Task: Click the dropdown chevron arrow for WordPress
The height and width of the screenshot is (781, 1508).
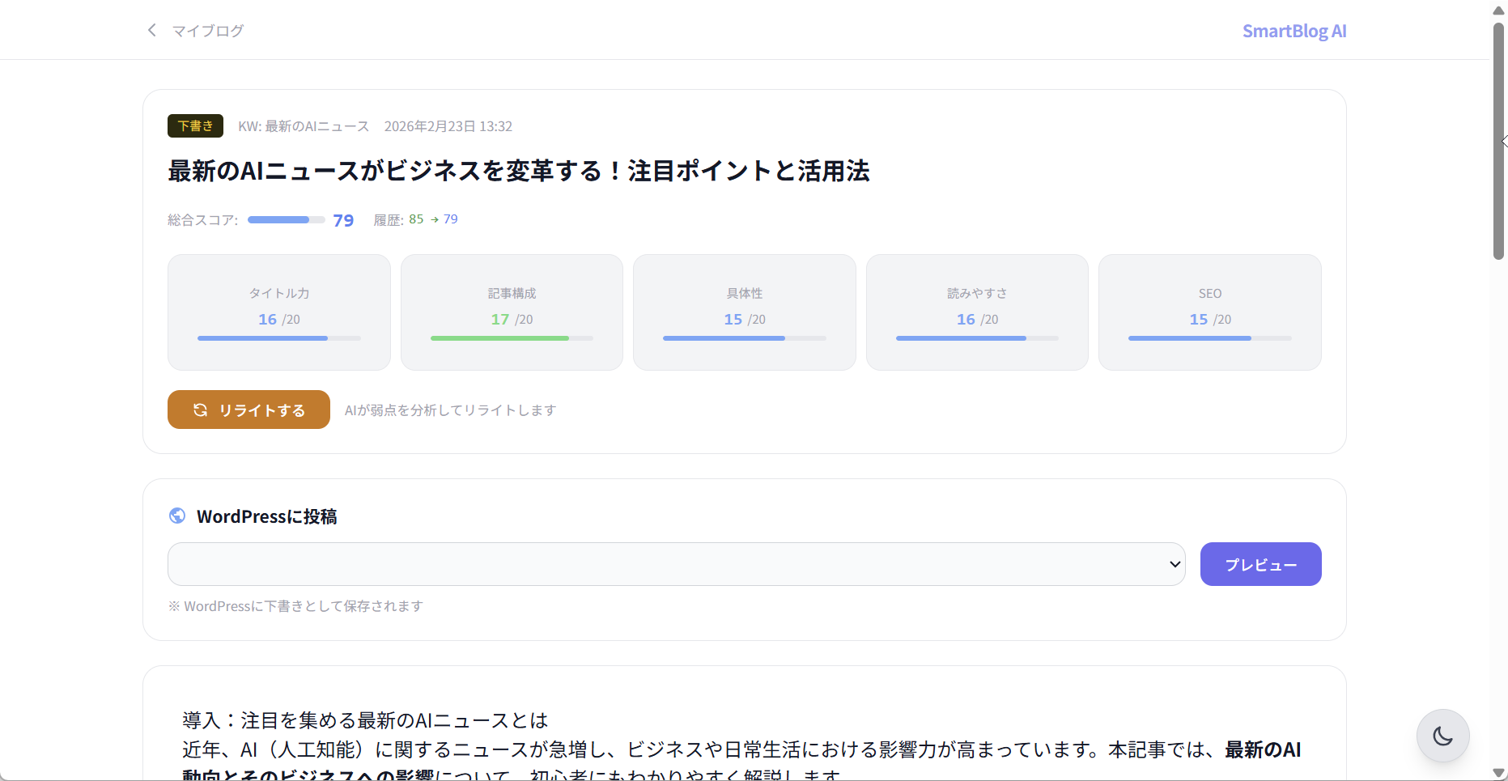Action: click(1175, 564)
